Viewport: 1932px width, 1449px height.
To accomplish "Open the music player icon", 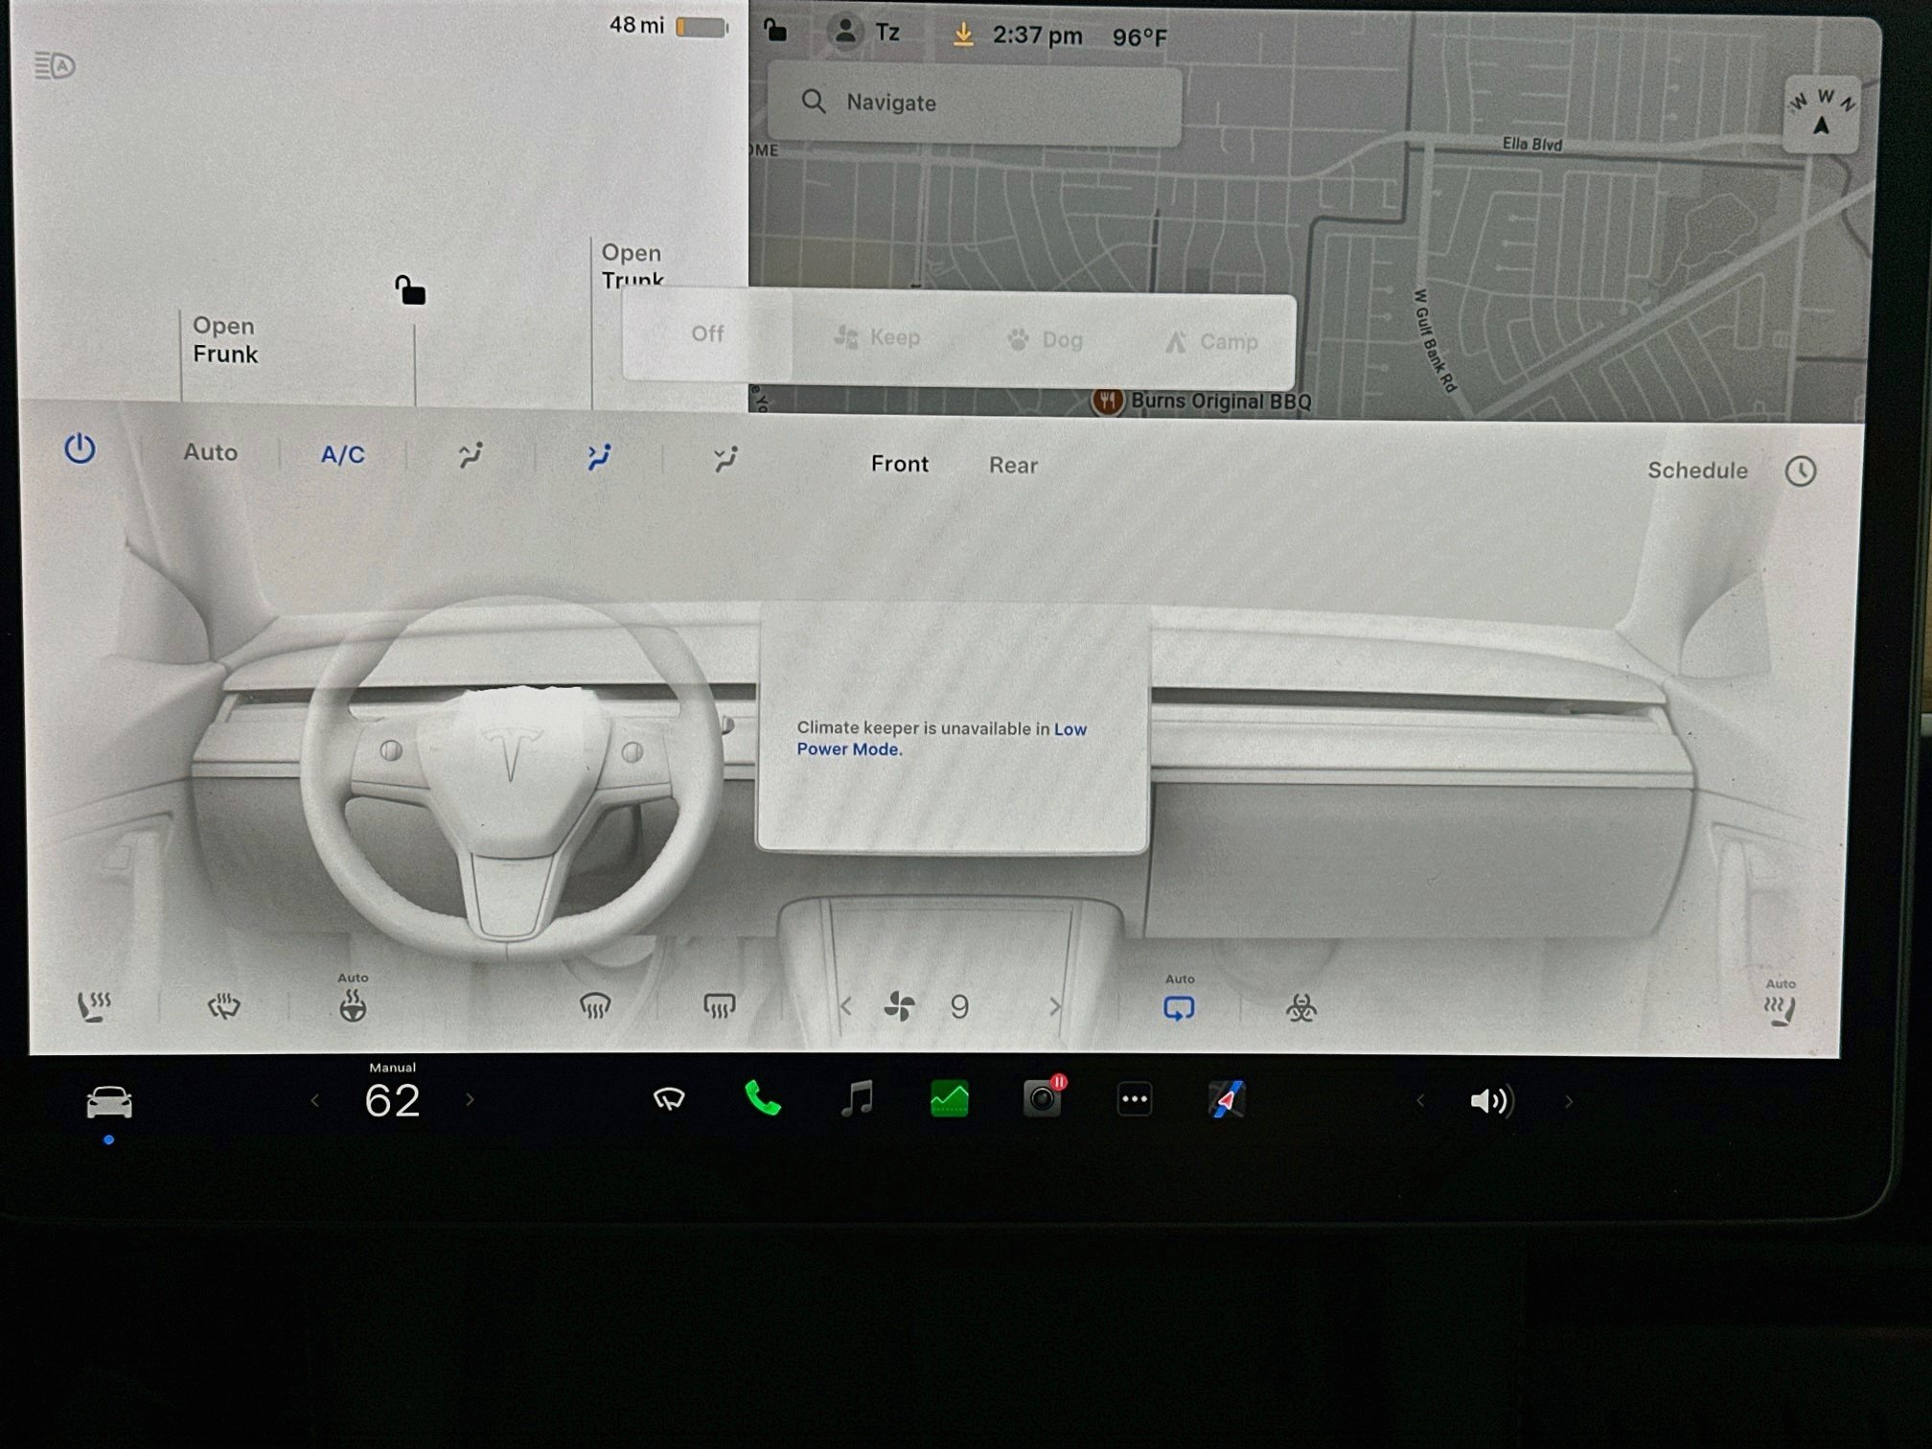I will point(856,1098).
